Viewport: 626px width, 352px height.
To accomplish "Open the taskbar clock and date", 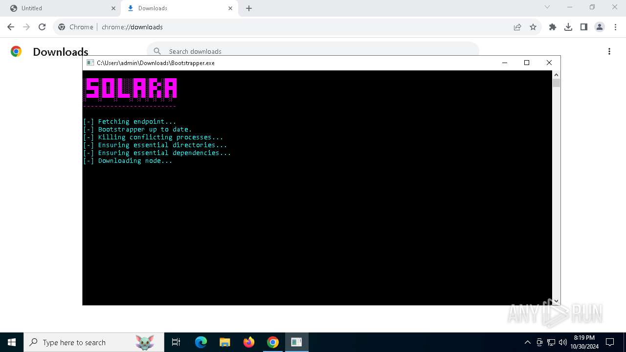I will [584, 342].
